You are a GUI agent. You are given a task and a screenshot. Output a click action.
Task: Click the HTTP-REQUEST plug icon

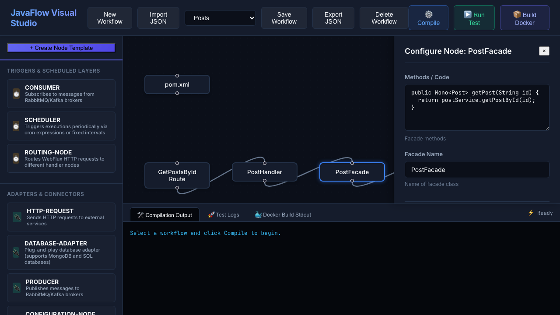coord(17,217)
